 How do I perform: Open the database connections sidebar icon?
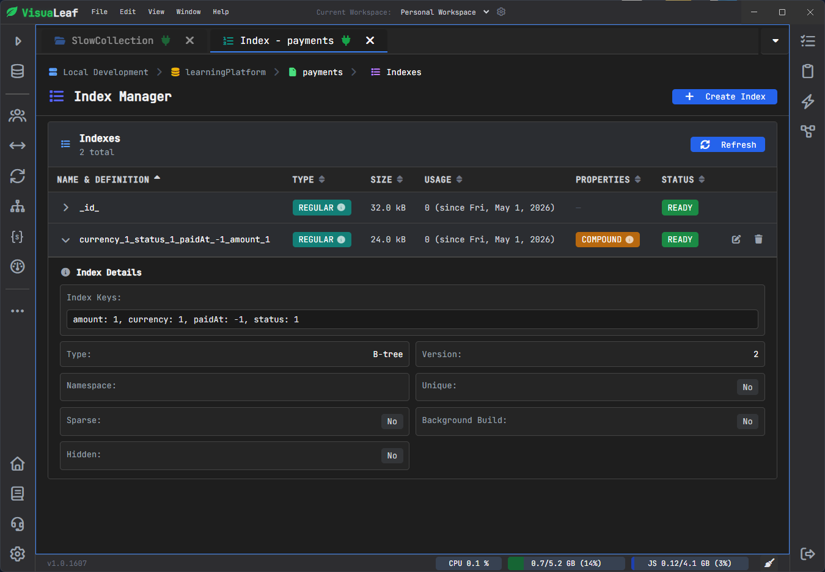[18, 71]
